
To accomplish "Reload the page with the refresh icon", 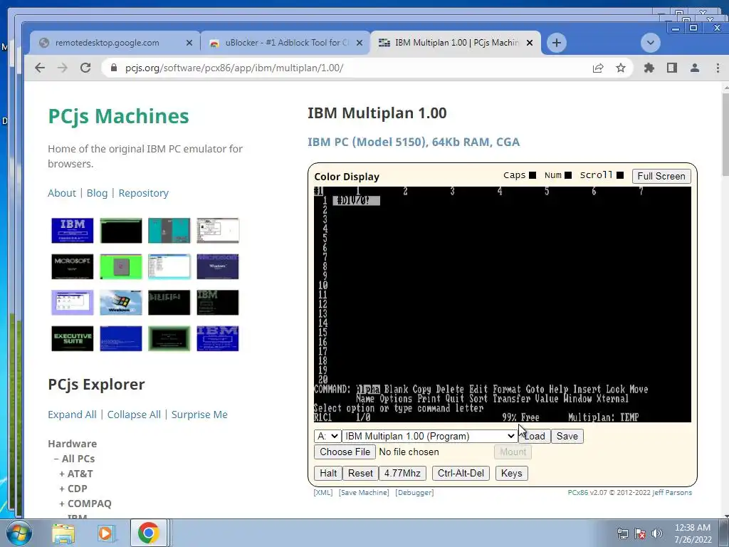I will click(x=85, y=68).
